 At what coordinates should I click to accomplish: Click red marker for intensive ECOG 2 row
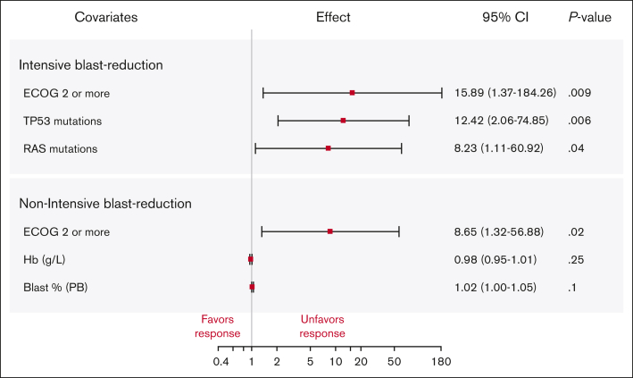(x=352, y=93)
